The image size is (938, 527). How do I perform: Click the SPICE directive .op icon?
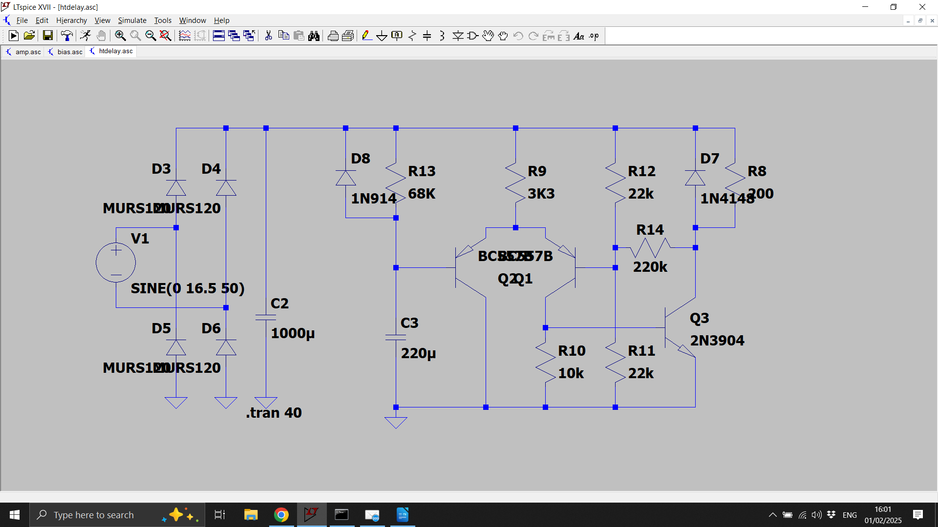pyautogui.click(x=594, y=36)
